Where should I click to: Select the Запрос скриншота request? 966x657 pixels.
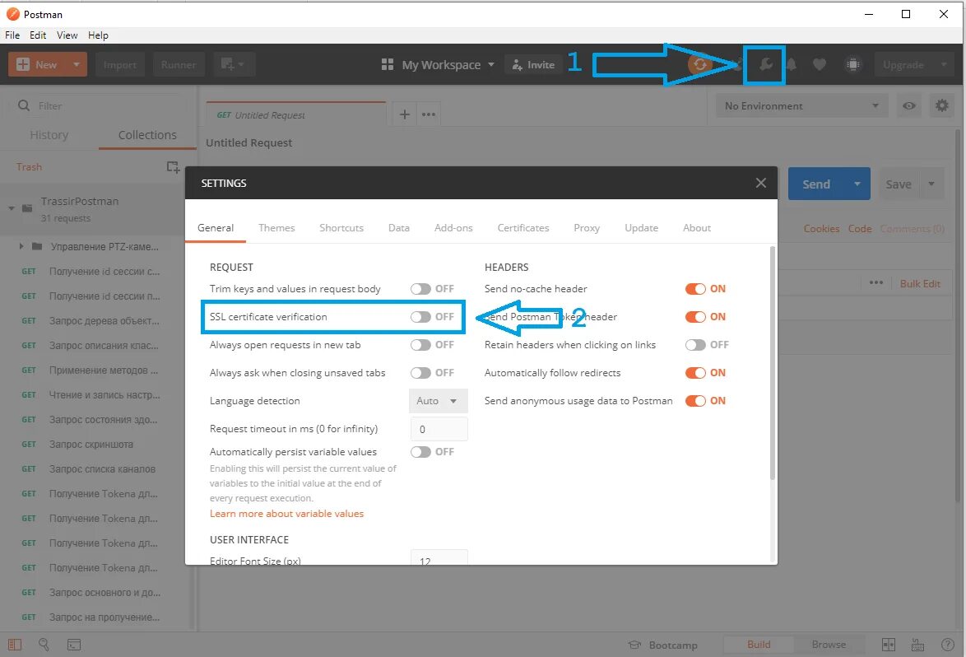[91, 445]
